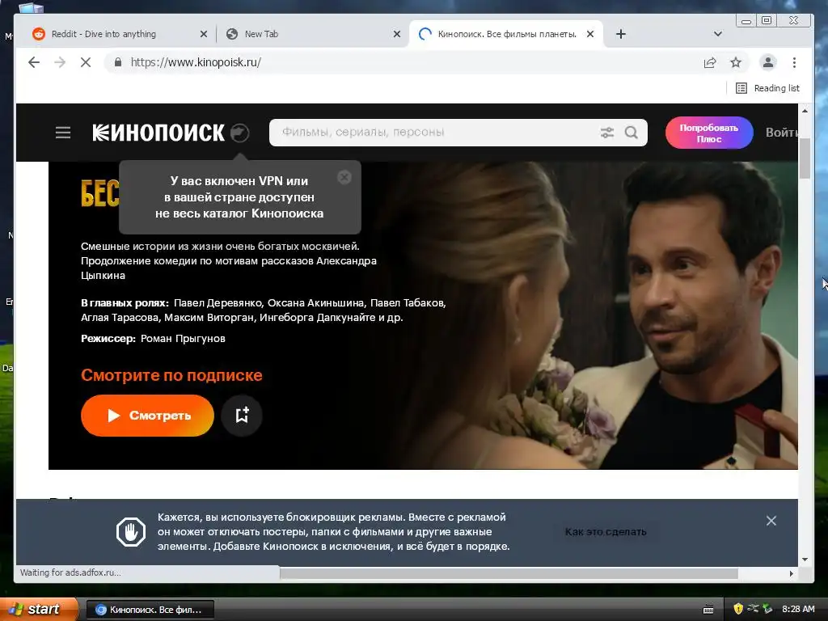The height and width of the screenshot is (621, 828).
Task: Click the vertical scrollbar thumb
Action: pos(805,158)
